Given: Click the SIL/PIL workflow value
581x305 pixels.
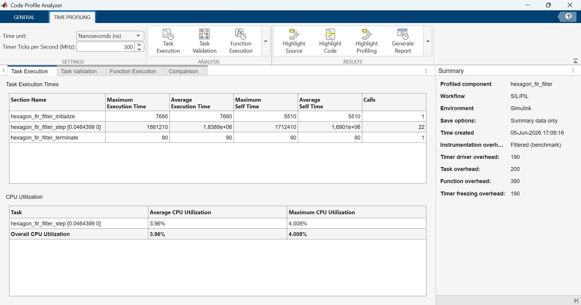Looking at the screenshot, I should point(519,96).
